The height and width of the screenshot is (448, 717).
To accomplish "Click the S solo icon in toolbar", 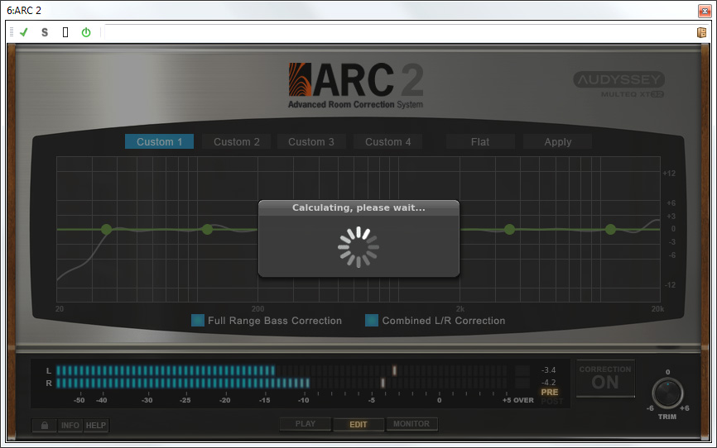I will click(45, 32).
